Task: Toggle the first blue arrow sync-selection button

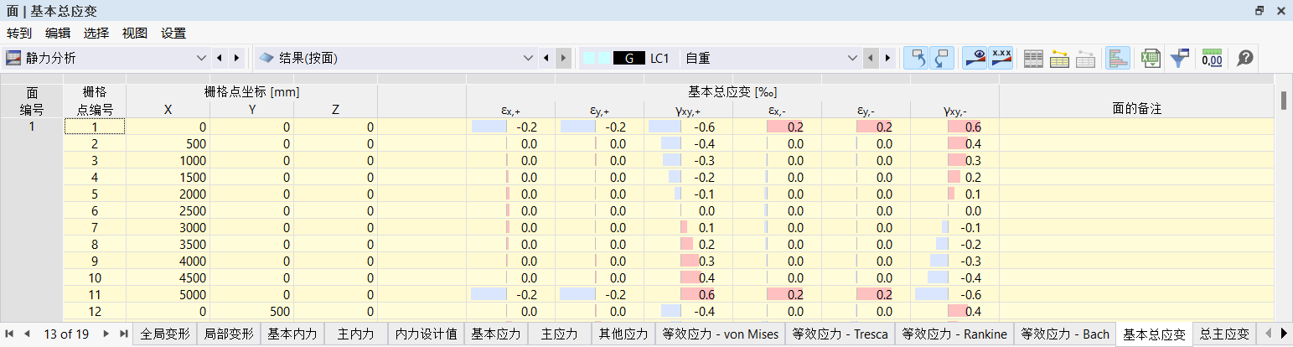Action: pyautogui.click(x=917, y=58)
